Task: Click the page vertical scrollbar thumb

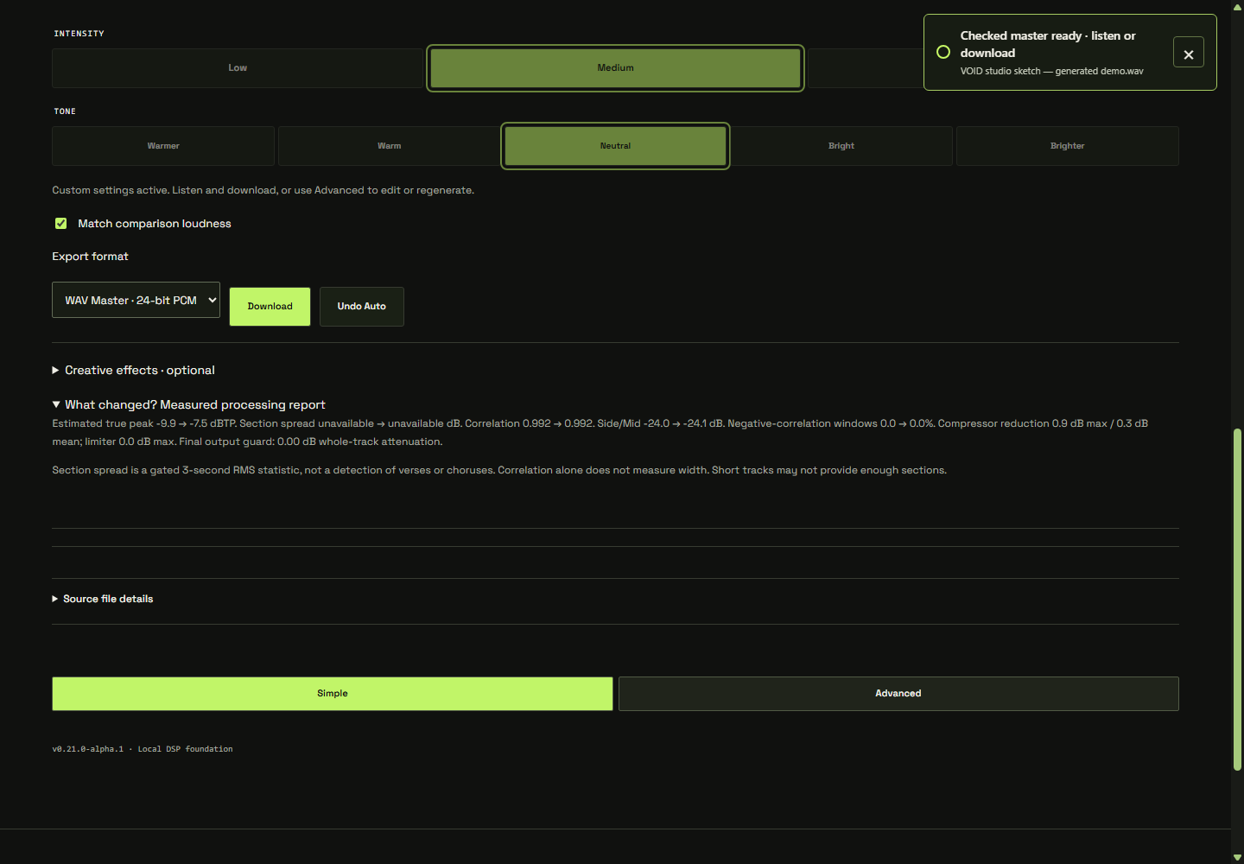Action: tap(1237, 600)
